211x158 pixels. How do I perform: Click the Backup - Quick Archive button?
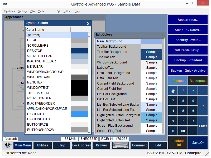click(x=188, y=70)
